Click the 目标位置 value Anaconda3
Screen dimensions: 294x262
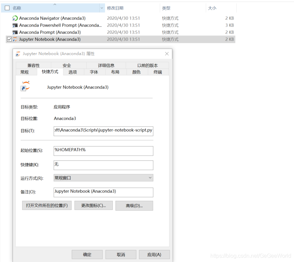(65, 119)
